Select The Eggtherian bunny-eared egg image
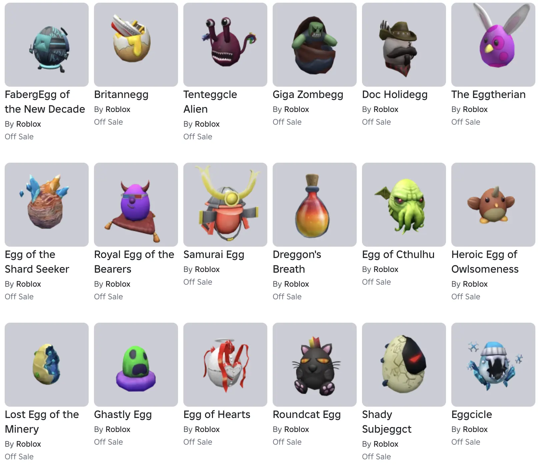Screen dimensions: 538x474 click(493, 45)
